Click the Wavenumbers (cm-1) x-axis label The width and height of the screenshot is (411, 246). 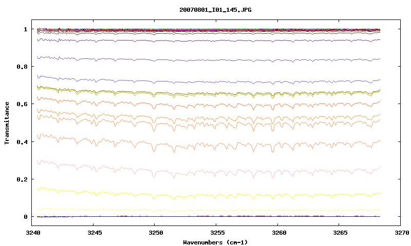tap(215, 242)
